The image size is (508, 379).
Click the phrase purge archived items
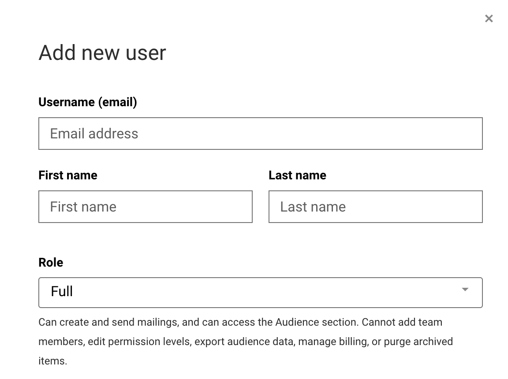point(418,342)
